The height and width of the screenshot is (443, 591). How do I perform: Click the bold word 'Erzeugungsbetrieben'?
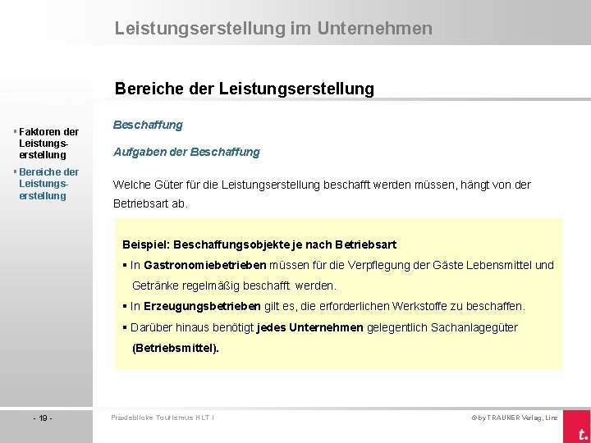click(x=202, y=306)
